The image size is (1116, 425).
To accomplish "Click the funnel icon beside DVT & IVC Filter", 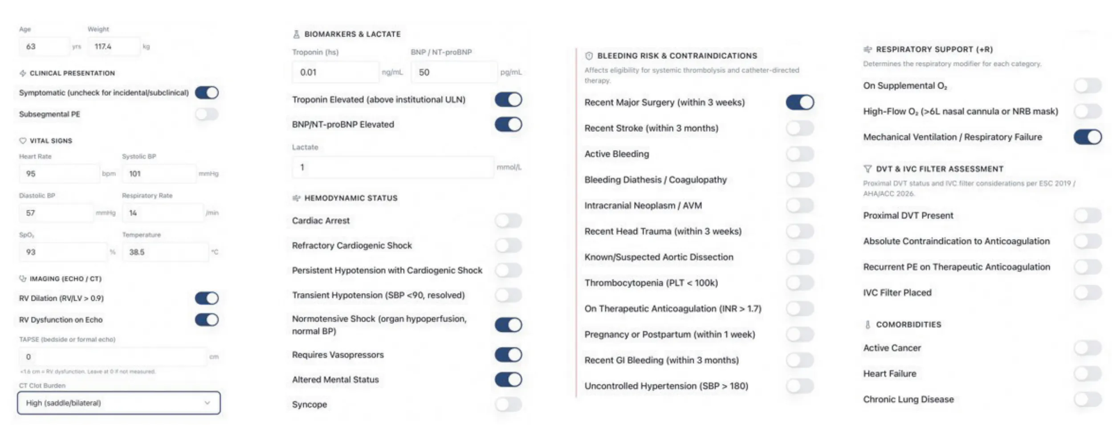I will coord(868,169).
